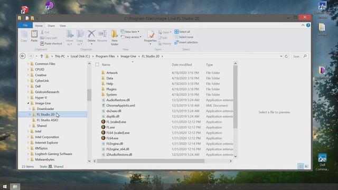Collapse the Image-Line tree node
The height and width of the screenshot is (190, 338).
point(28,103)
